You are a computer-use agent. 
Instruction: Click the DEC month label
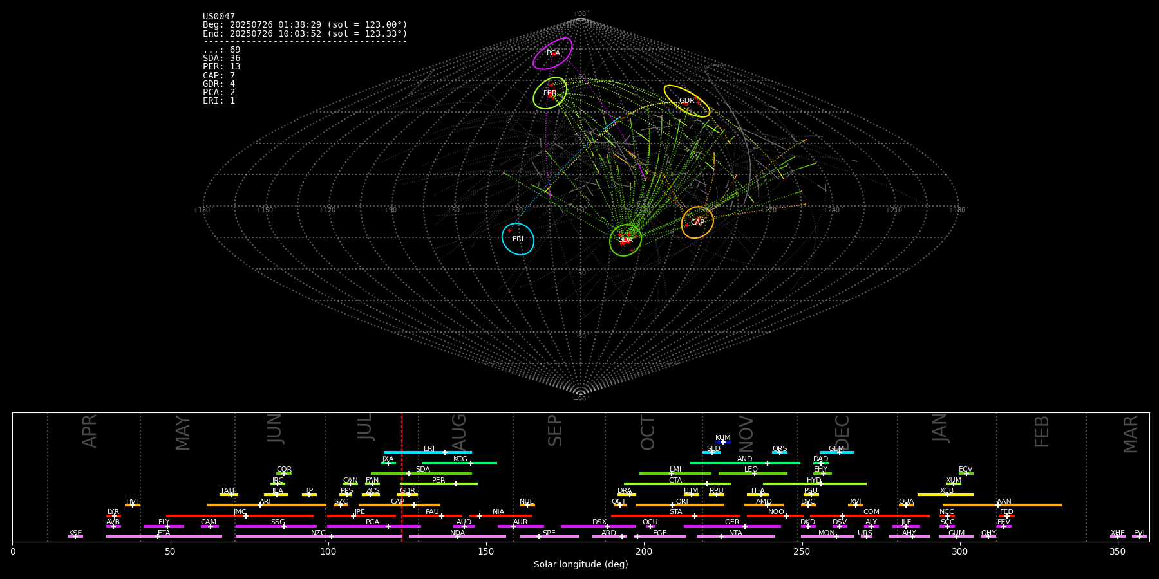pos(842,432)
